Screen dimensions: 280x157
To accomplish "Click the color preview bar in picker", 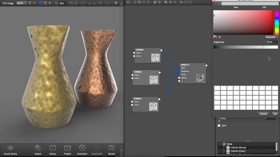I will click(x=250, y=3).
